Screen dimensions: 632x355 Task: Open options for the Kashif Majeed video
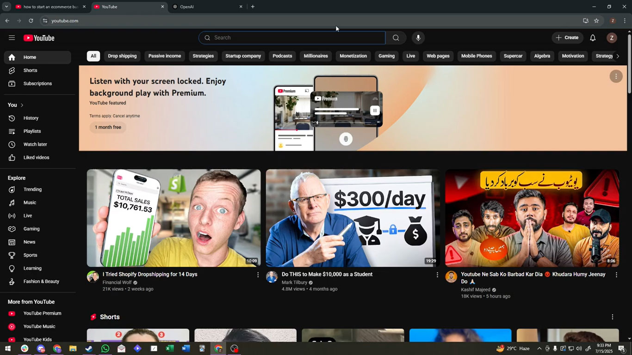pyautogui.click(x=616, y=275)
